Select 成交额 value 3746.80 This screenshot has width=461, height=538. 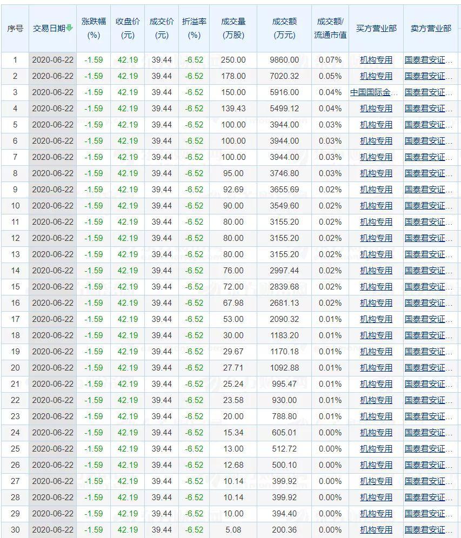(x=284, y=173)
